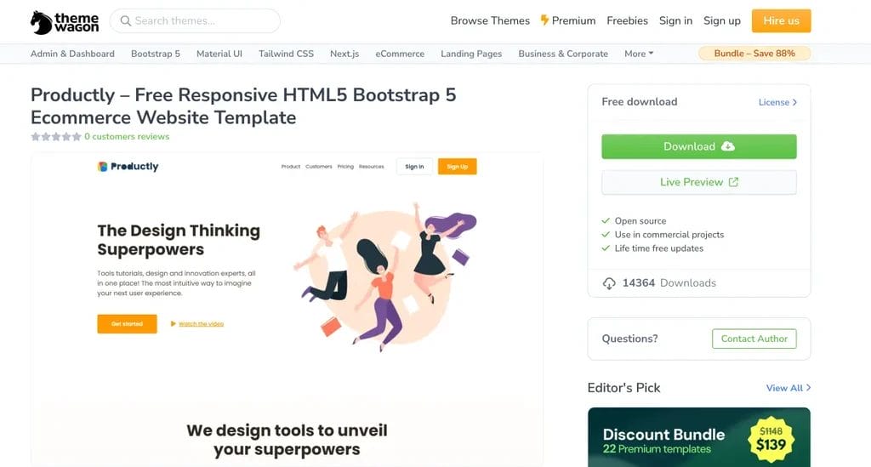Click the cloud icon on Download button
Viewport: 871px width, 467px height.
[x=728, y=146]
